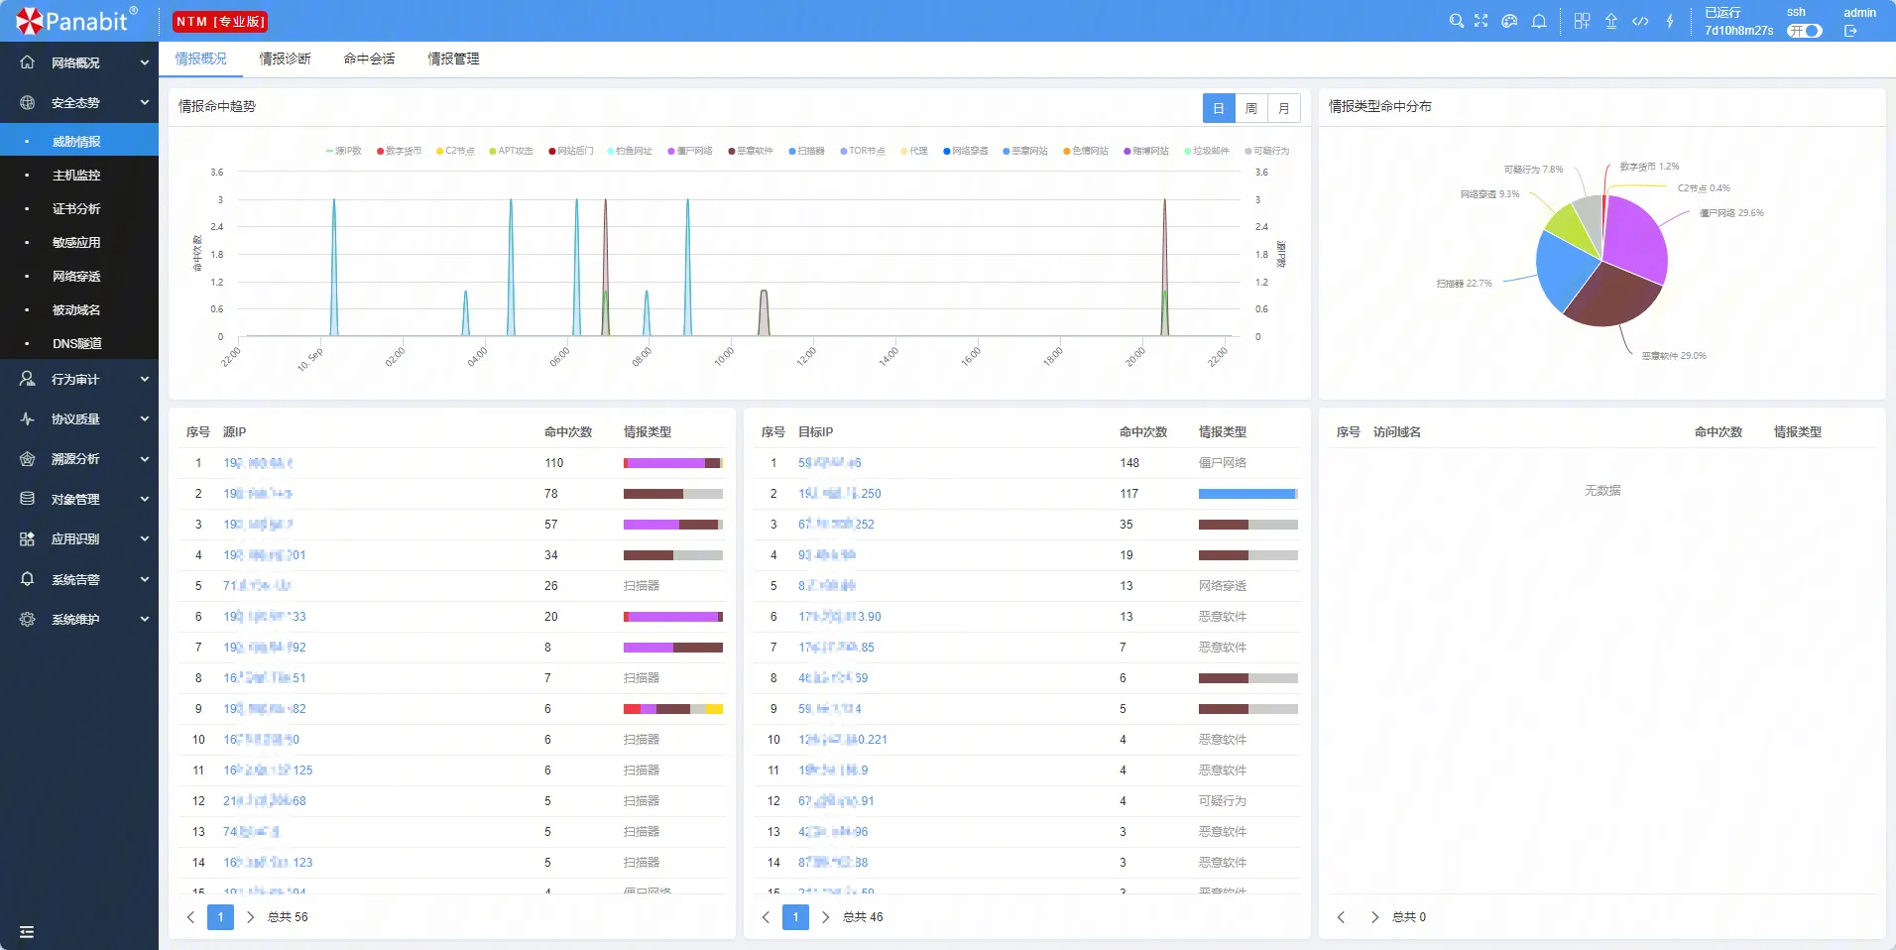Click the upload arrow icon in header
1896x950 pixels.
tap(1611, 21)
